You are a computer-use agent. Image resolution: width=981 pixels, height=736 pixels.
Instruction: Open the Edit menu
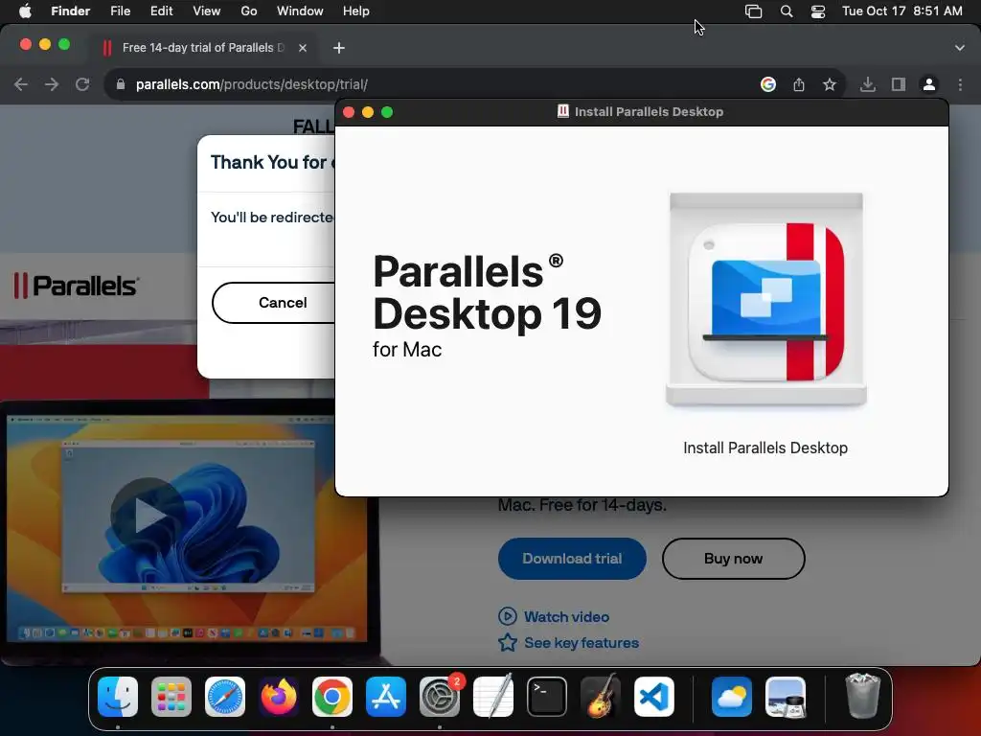[161, 11]
